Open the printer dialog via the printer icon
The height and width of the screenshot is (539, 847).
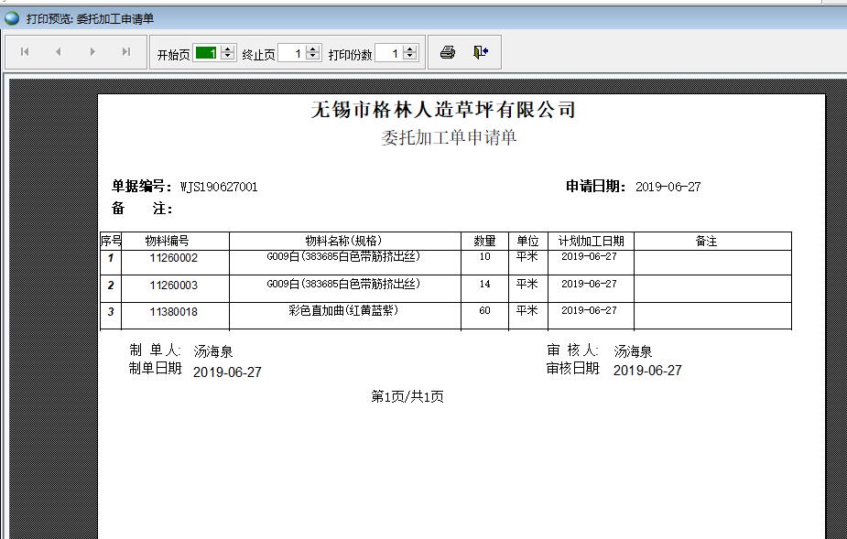[x=447, y=51]
